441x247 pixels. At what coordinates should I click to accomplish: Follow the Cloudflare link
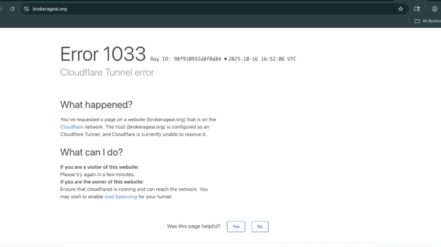tap(72, 126)
